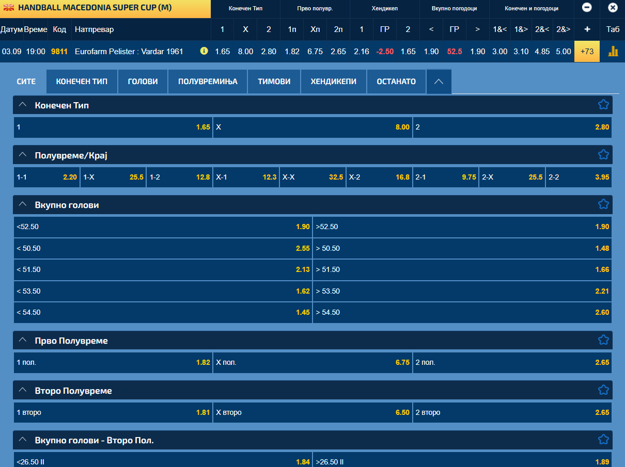Image resolution: width=625 pixels, height=467 pixels.
Task: Pick under <52.50 total goals at 1.90
Action: coord(163,227)
